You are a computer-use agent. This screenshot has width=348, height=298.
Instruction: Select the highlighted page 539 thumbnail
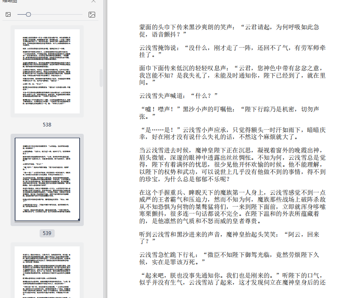[x=47, y=179]
